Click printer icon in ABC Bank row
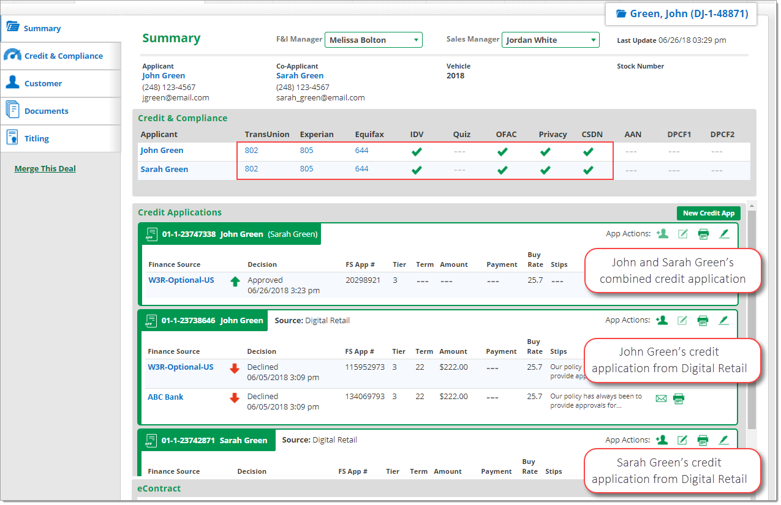This screenshot has height=505, width=781. click(x=679, y=398)
